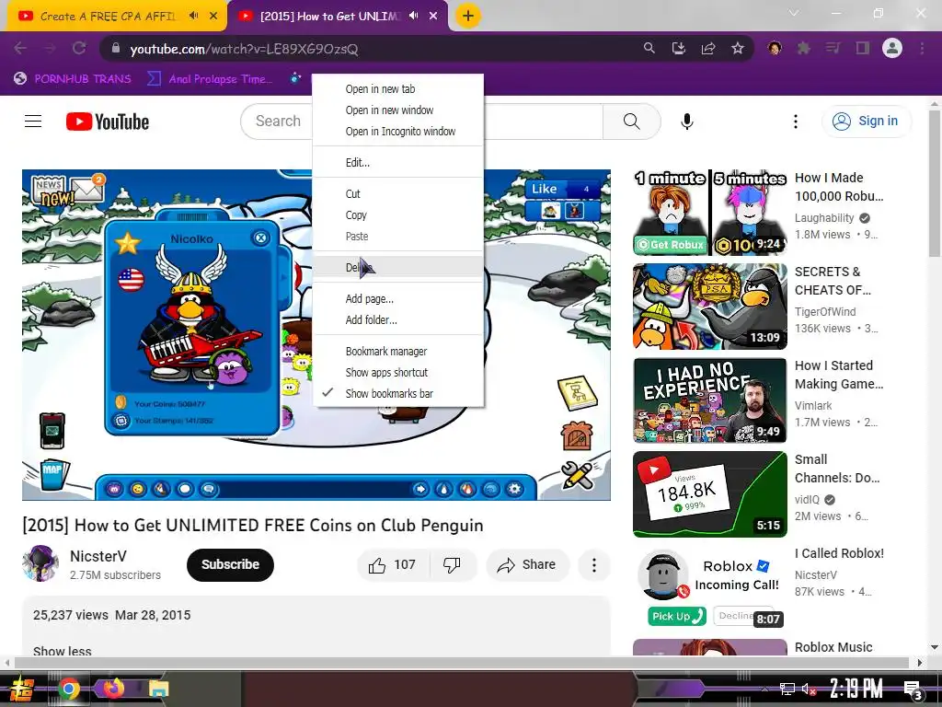Click the install app icon in address bar

click(x=679, y=48)
